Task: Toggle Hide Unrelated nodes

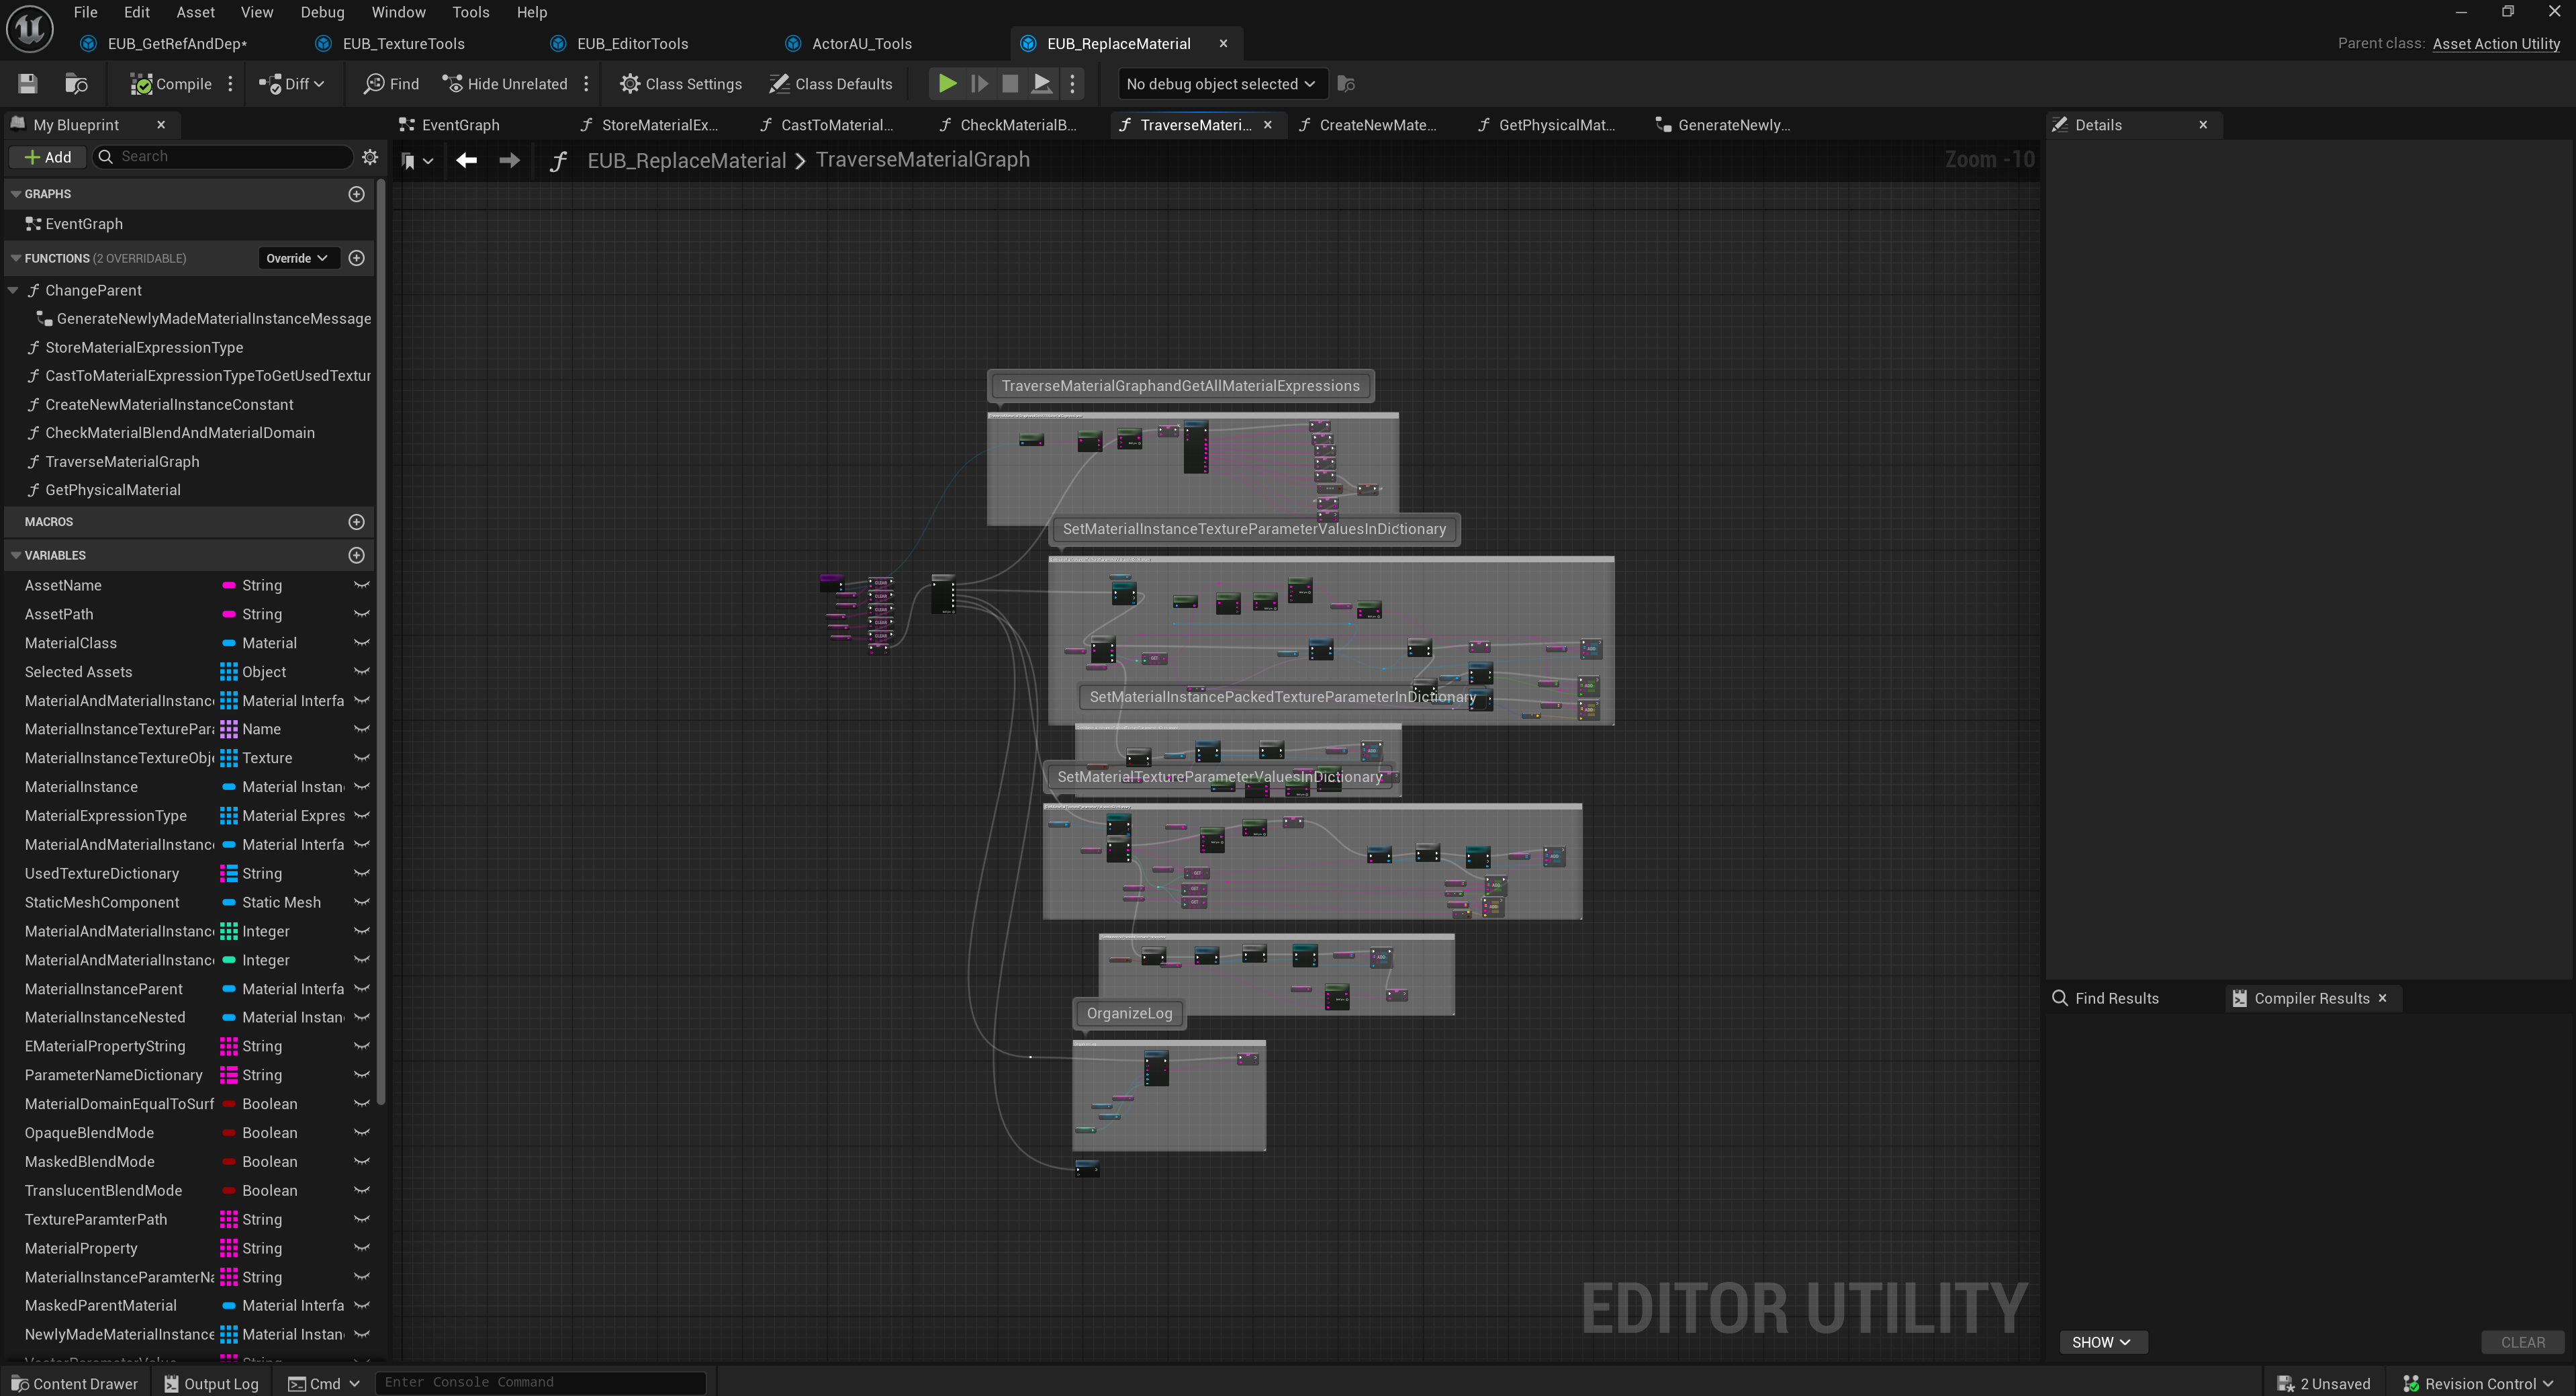Action: [505, 84]
